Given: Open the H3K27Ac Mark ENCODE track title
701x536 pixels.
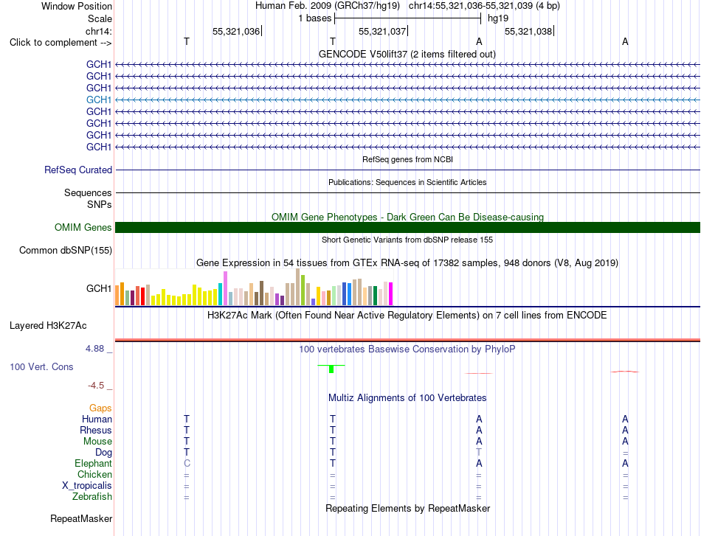Looking at the screenshot, I should pos(407,316).
